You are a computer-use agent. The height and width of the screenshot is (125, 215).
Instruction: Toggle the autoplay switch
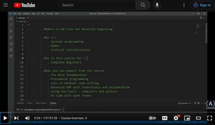[x=152, y=118]
